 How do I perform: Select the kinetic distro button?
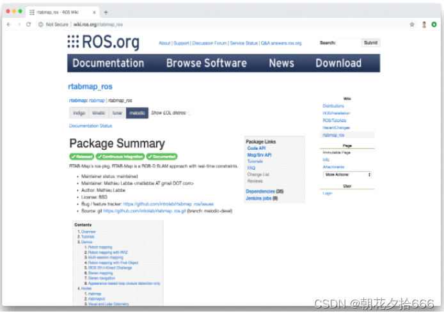pyautogui.click(x=99, y=113)
